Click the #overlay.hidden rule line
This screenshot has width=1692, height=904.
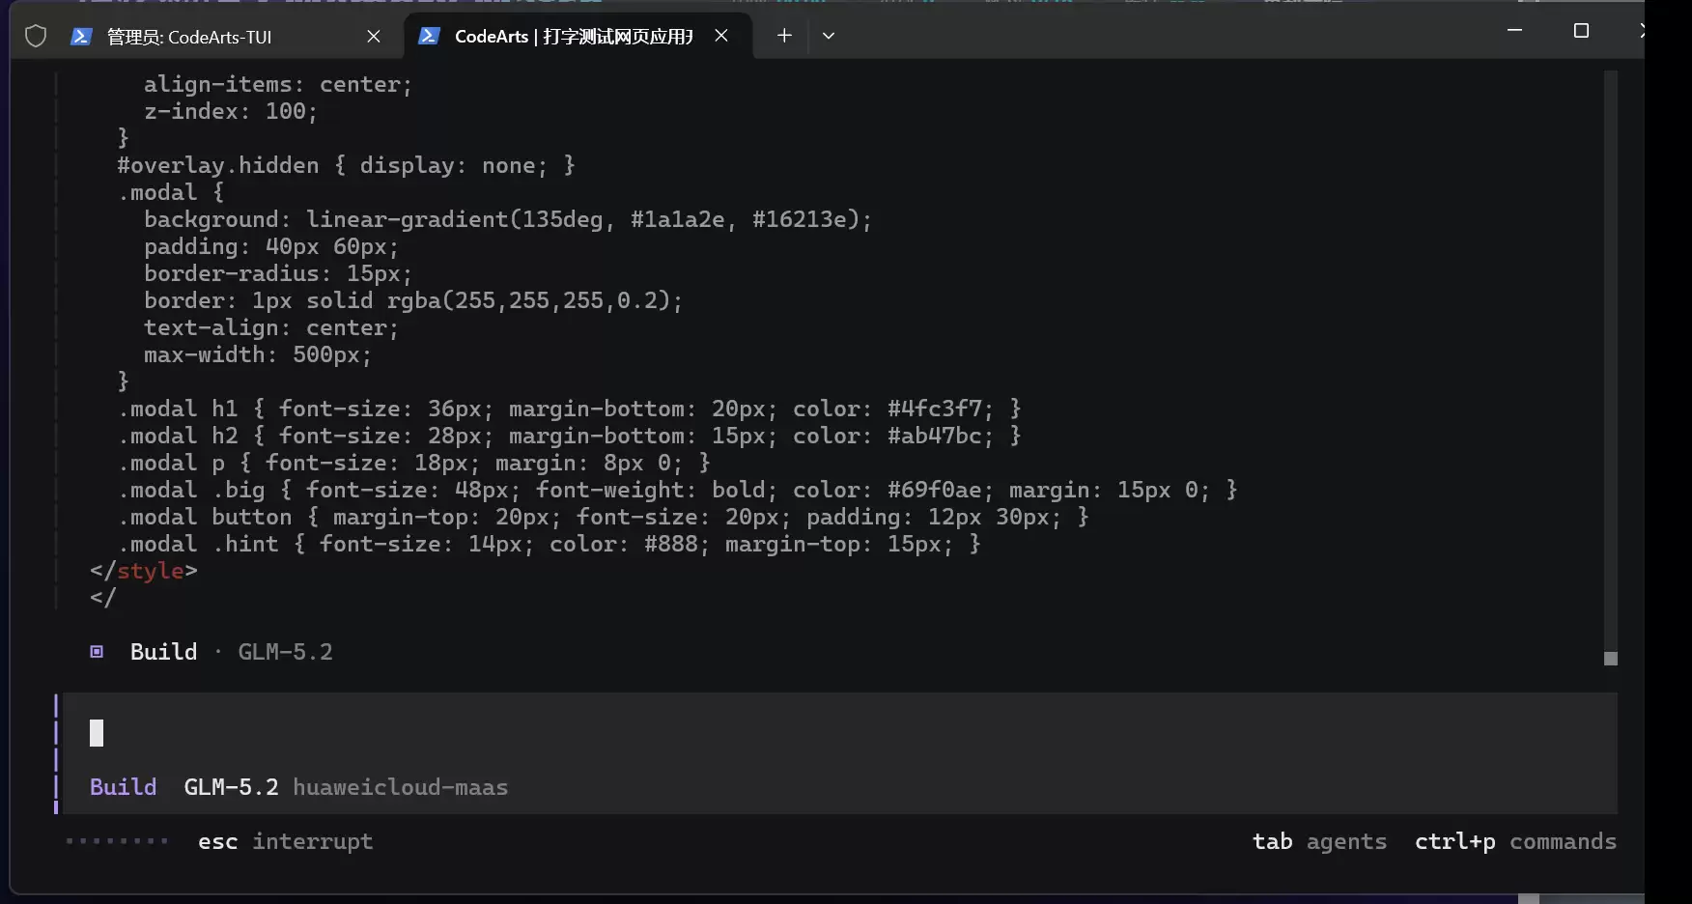(346, 165)
